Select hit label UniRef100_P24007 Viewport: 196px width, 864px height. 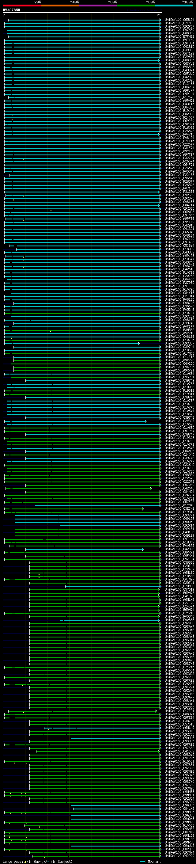[179, 117]
